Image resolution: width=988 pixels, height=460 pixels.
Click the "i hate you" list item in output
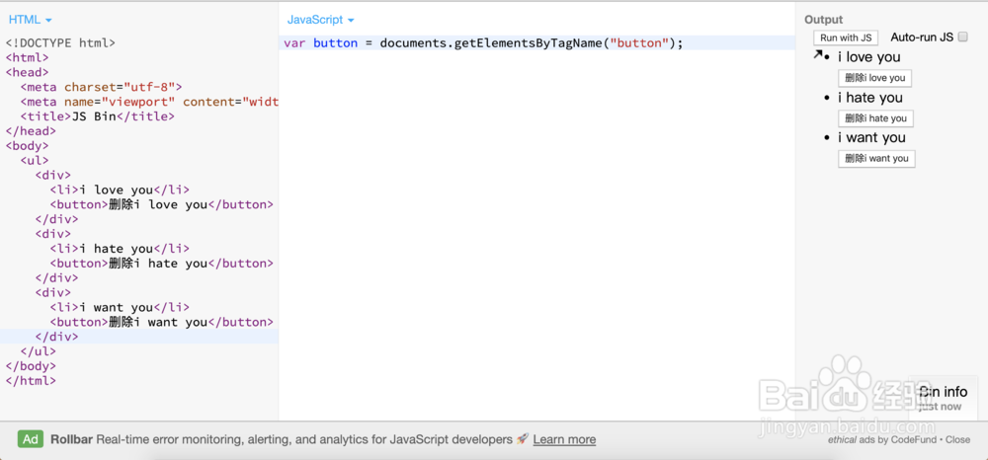pyautogui.click(x=869, y=98)
